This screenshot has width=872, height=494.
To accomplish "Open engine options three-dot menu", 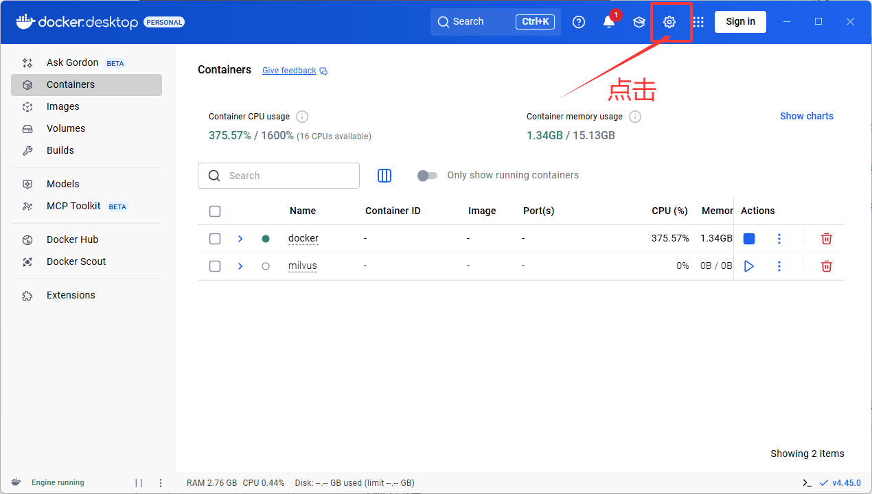I will tap(161, 483).
